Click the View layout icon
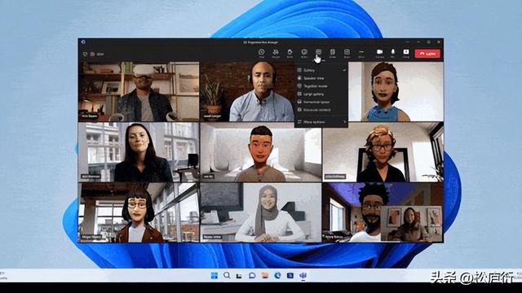 point(318,52)
